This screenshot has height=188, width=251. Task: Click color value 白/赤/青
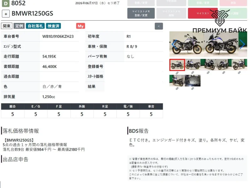tap(52, 86)
